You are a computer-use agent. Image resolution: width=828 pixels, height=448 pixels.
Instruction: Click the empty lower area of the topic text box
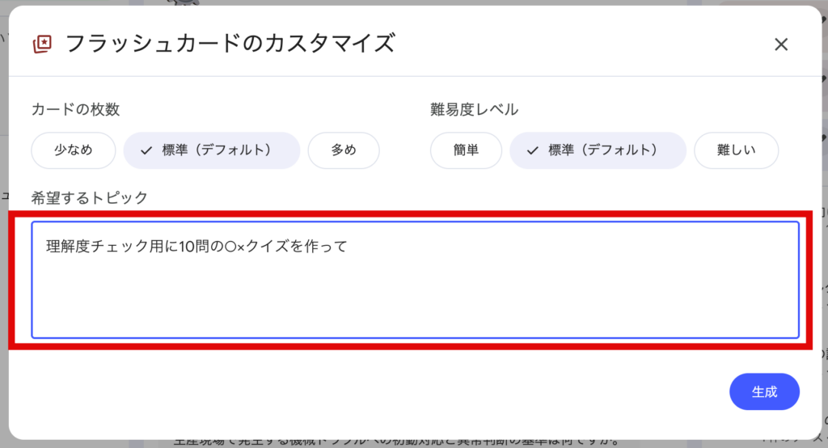(414, 311)
